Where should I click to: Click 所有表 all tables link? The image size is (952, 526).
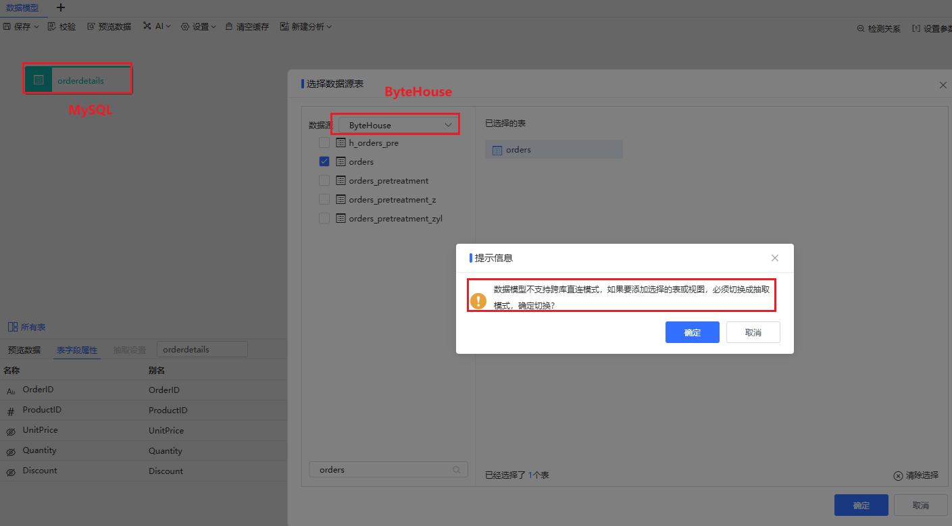click(26, 327)
